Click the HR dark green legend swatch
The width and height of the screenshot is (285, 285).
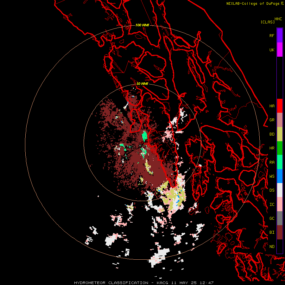[280, 148]
